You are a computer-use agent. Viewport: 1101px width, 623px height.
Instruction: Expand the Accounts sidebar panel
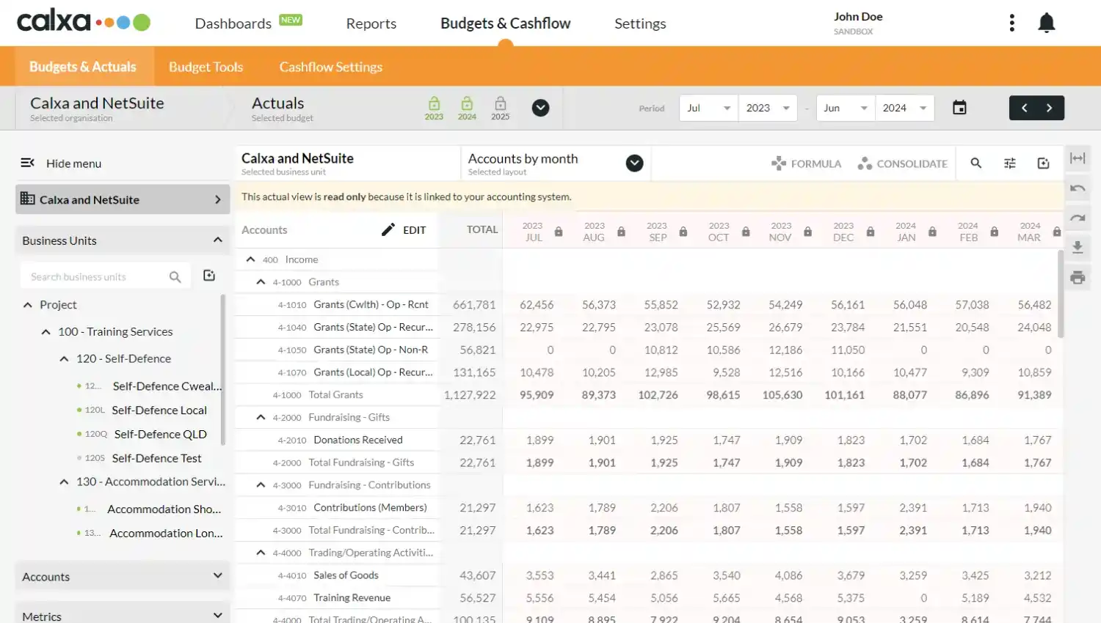pyautogui.click(x=123, y=576)
